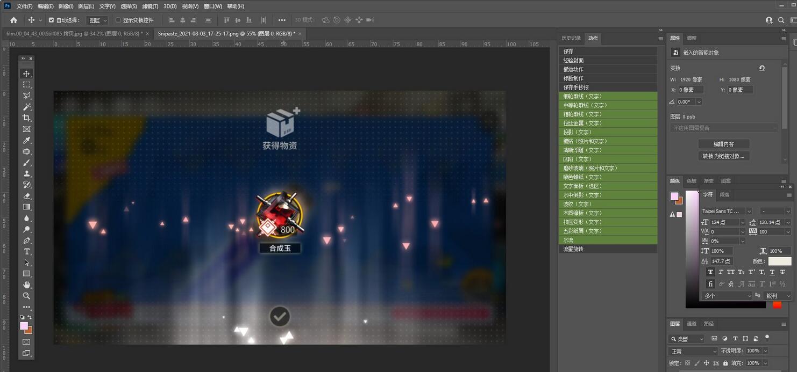
Task: Click the 转换为链接对象 button
Action: (x=724, y=156)
